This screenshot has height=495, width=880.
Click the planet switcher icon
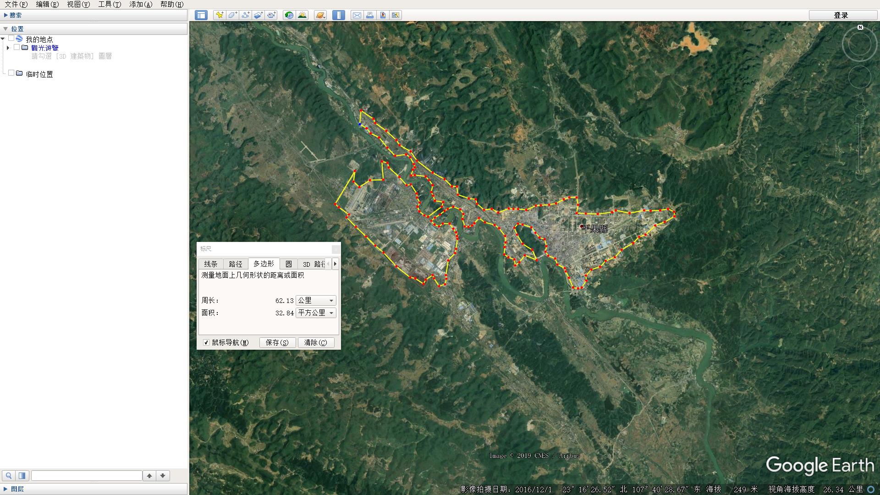point(320,15)
